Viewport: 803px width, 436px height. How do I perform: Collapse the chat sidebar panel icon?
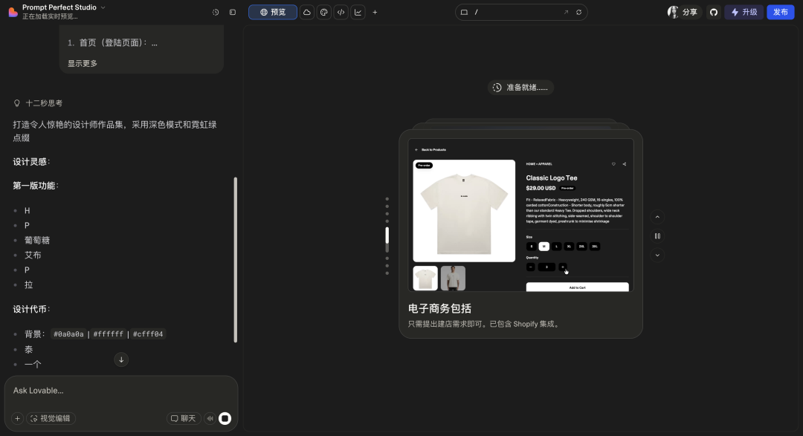click(233, 12)
